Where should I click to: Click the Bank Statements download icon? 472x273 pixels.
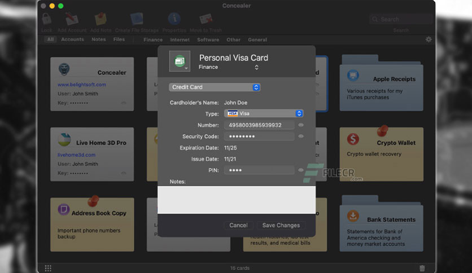[353, 216]
